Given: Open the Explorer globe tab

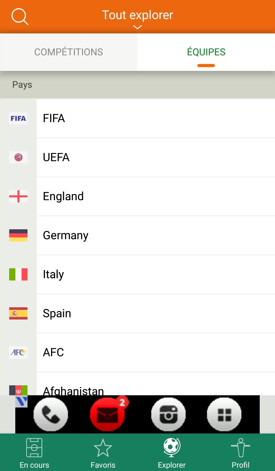Looking at the screenshot, I should tap(172, 453).
